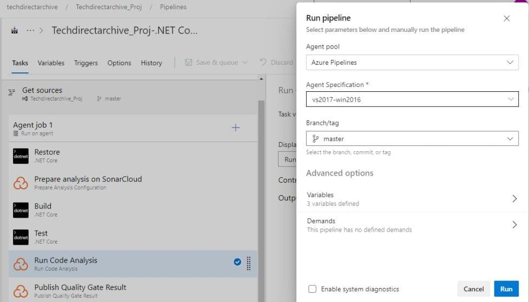Click the dotnet icon beside Build task

point(21,210)
